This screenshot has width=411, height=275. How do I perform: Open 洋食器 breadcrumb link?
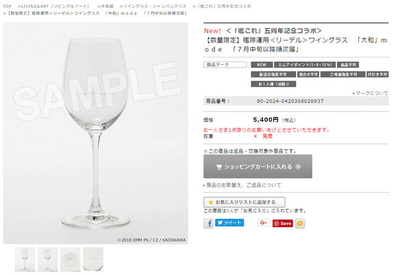point(108,6)
